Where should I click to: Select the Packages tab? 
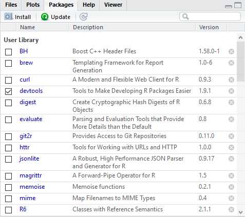pos(61,5)
